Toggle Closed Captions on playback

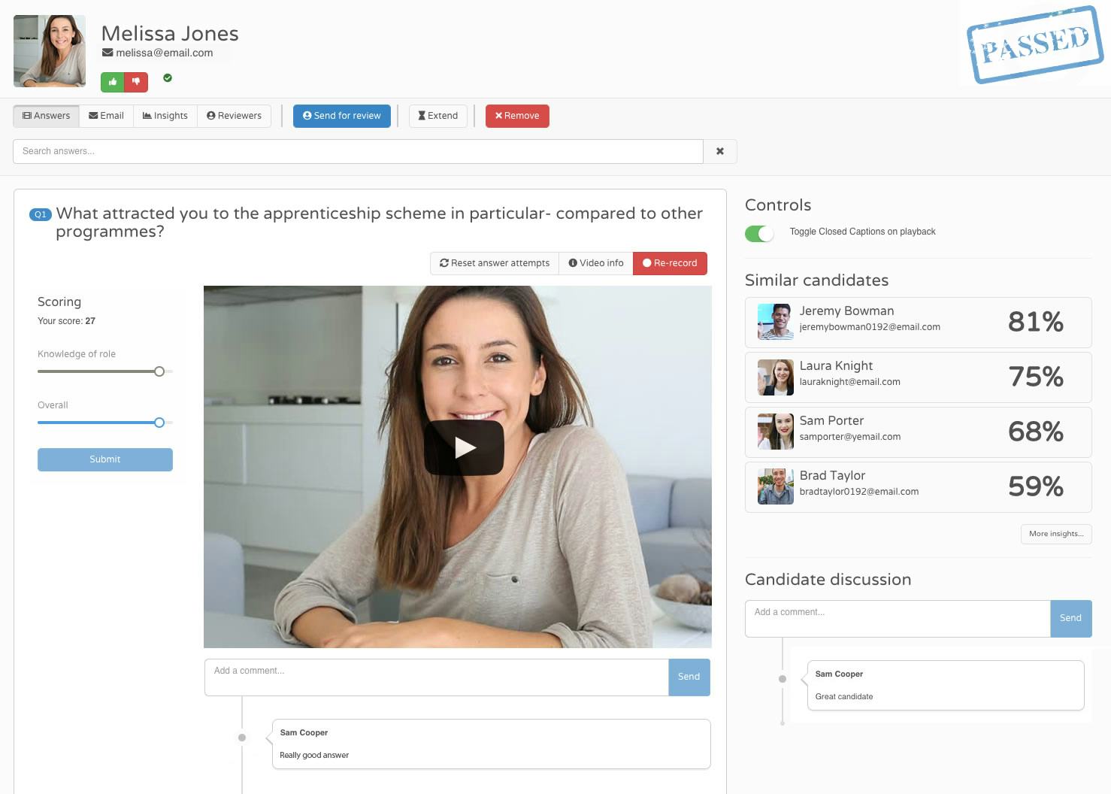(x=759, y=233)
